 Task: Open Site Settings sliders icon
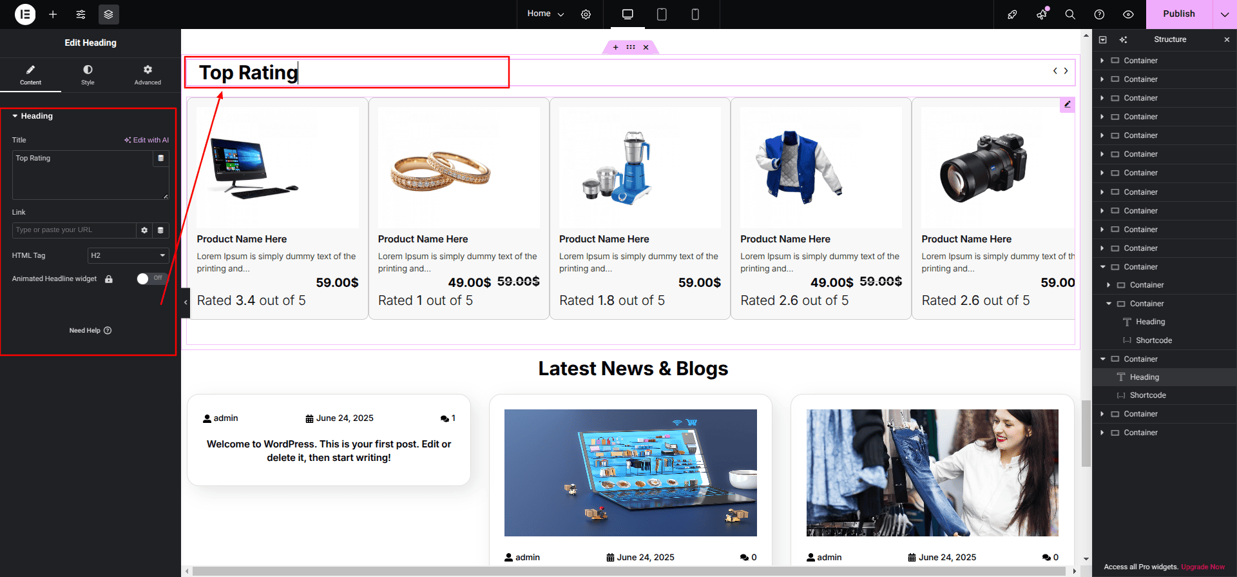(x=81, y=14)
